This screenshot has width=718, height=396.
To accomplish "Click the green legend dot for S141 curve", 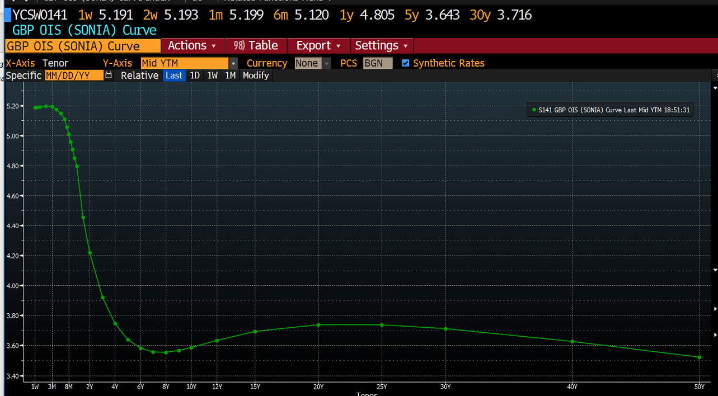I will [x=533, y=110].
